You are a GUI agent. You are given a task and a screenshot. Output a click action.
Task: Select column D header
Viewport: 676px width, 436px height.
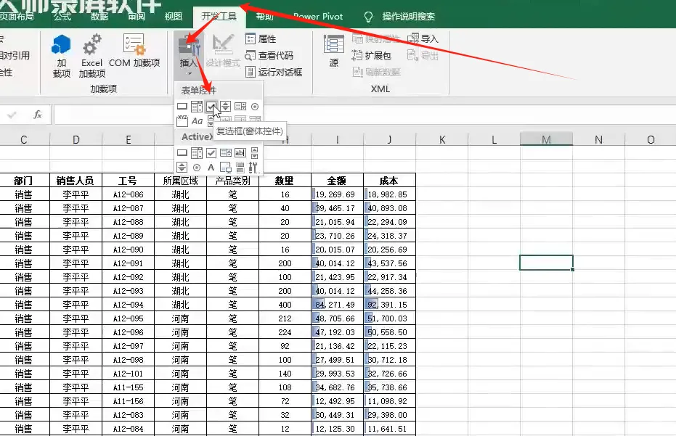[76, 139]
